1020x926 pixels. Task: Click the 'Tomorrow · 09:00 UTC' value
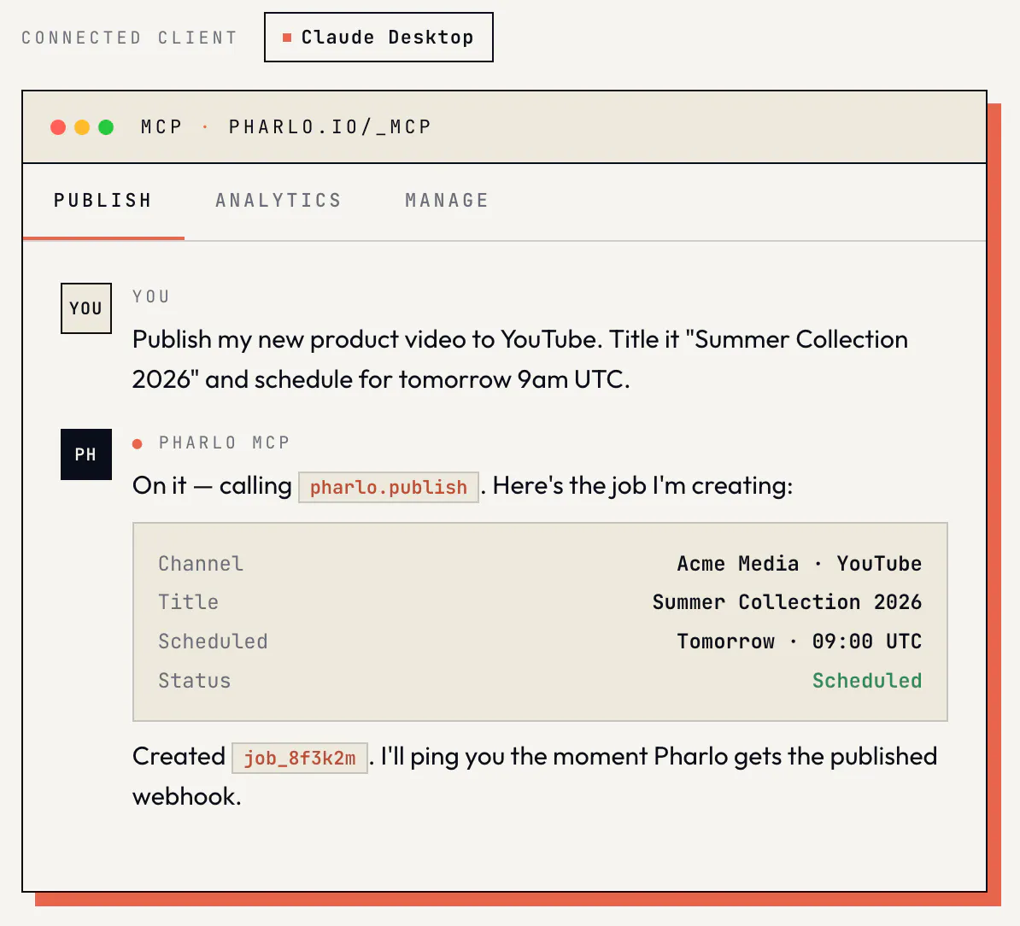click(x=800, y=642)
